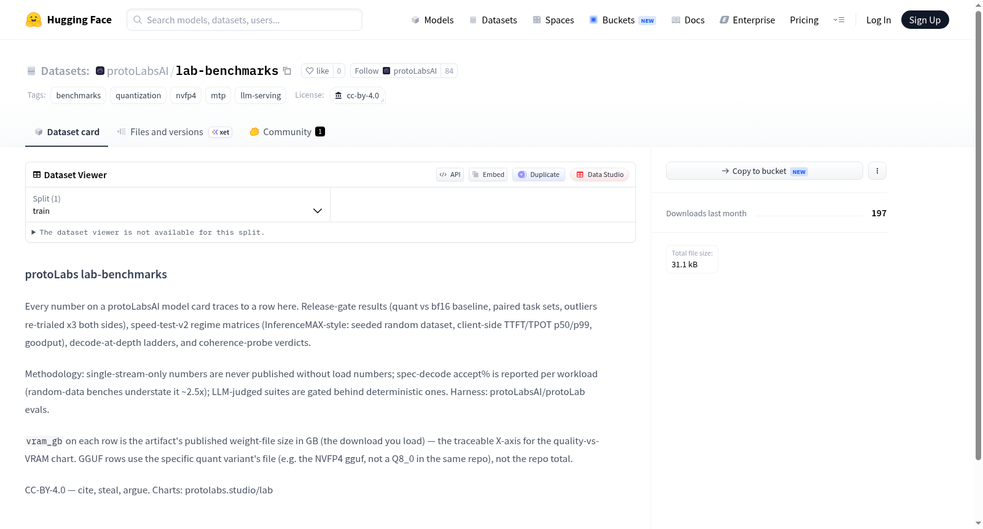The image size is (983, 529).
Task: Click the vram_gb inline code text
Action: click(44, 441)
